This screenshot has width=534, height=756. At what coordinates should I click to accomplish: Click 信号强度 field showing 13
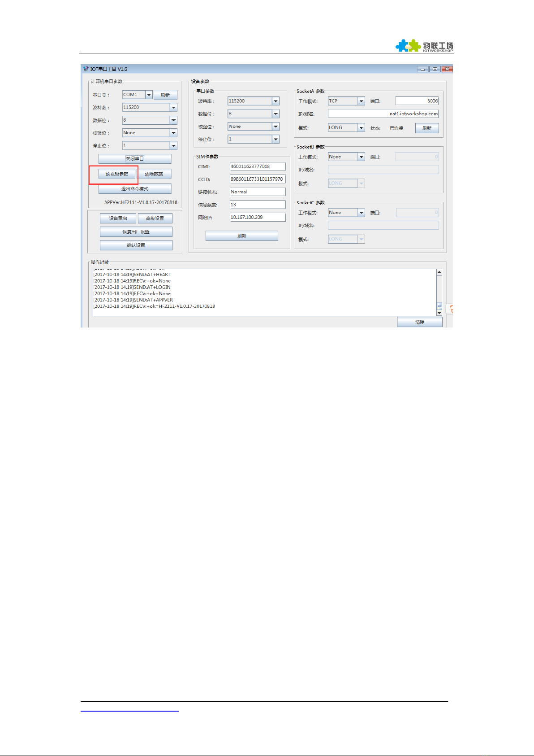(x=258, y=205)
